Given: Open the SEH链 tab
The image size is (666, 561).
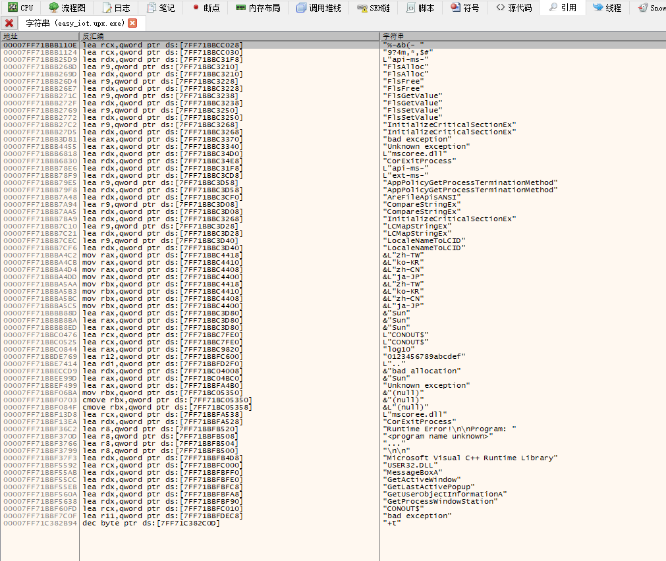Looking at the screenshot, I should (374, 8).
